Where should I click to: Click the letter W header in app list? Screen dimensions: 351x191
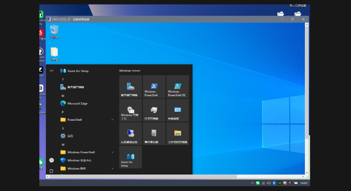tap(63, 145)
